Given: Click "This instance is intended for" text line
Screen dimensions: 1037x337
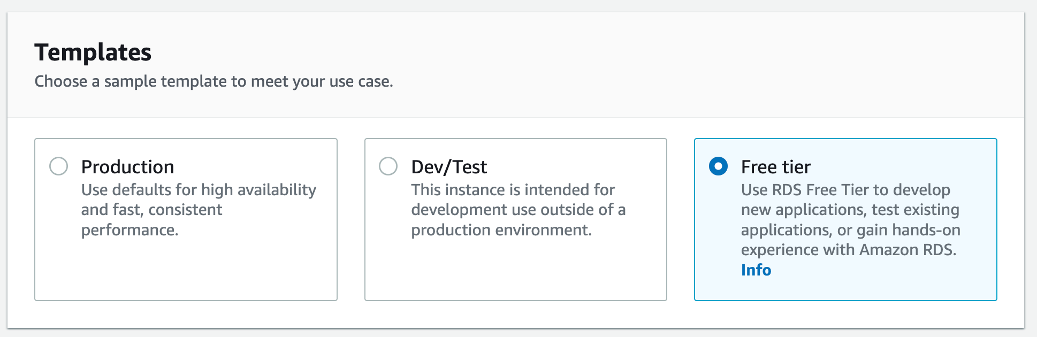Looking at the screenshot, I should point(513,190).
